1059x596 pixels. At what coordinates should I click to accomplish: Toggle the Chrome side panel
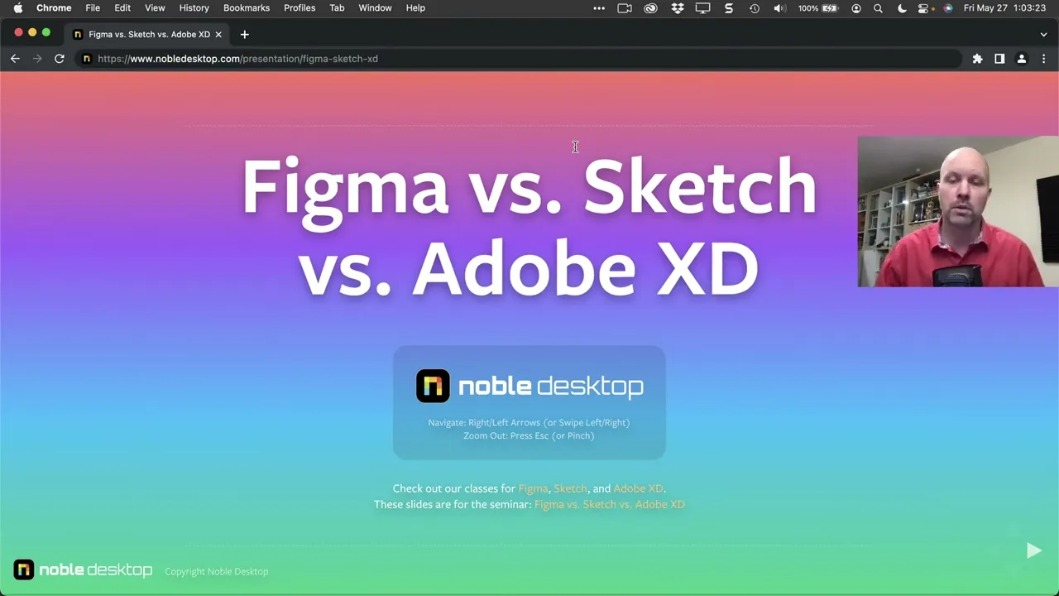(999, 59)
